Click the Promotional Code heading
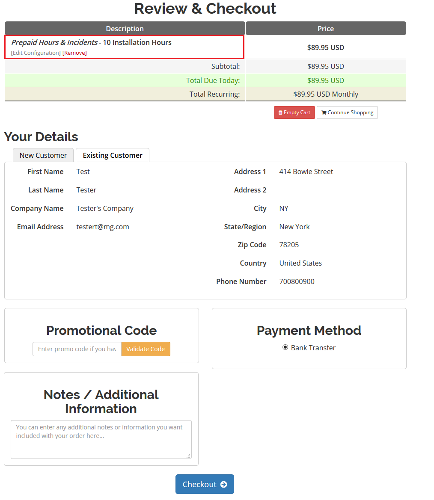This screenshot has height=500, width=434. click(101, 331)
